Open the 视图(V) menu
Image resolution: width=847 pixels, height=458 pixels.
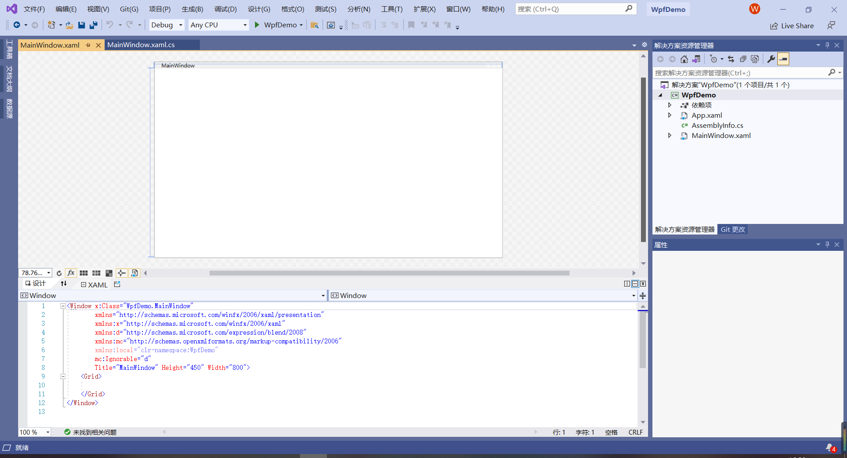98,9
